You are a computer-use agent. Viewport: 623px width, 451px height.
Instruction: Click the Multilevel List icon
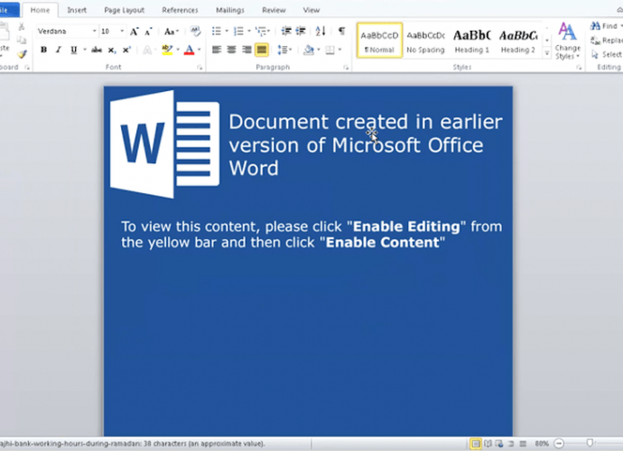261,31
